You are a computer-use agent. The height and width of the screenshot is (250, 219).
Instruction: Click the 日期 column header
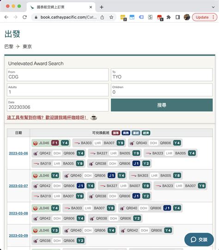tap(18, 133)
